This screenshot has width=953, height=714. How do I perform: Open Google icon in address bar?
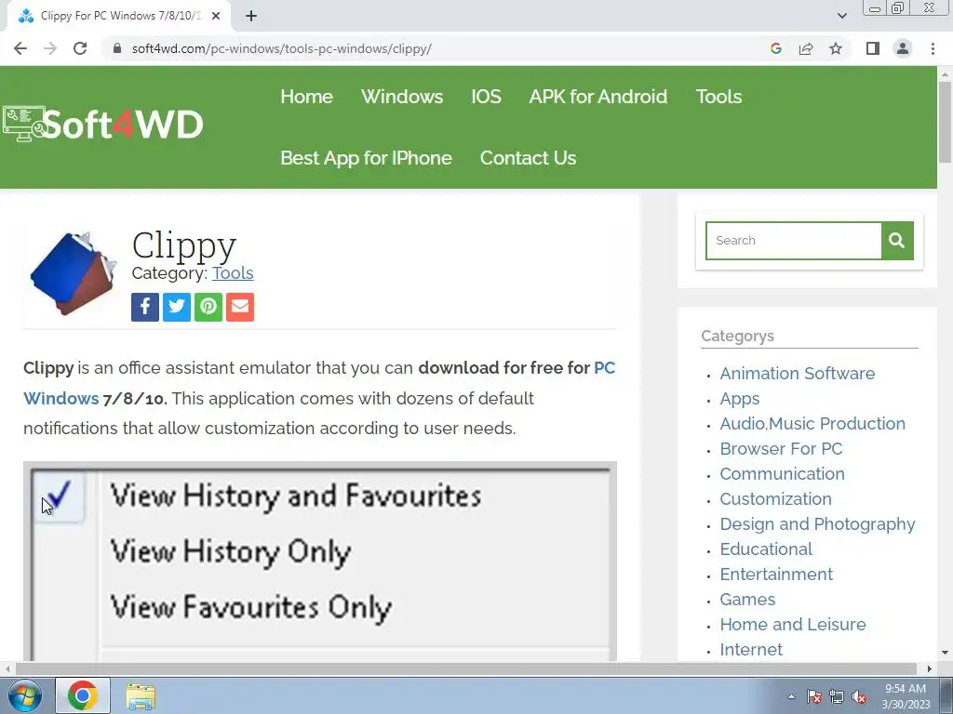tap(775, 48)
